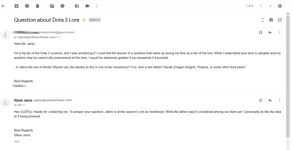Mark the conversation as unread
Screen dimensions: 293x150
(52, 6)
